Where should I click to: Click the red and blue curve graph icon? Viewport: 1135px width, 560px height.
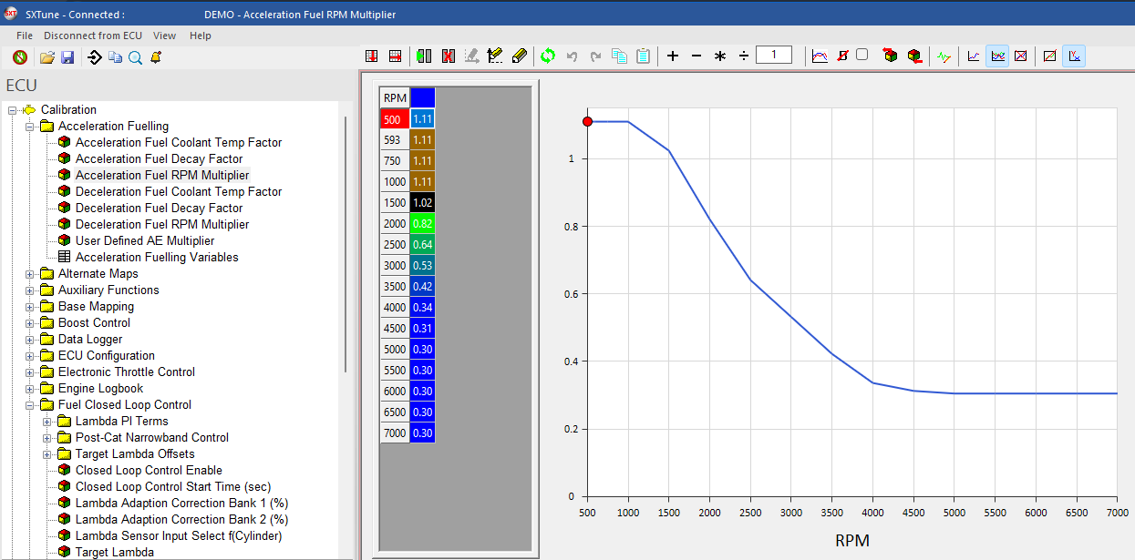pos(820,56)
